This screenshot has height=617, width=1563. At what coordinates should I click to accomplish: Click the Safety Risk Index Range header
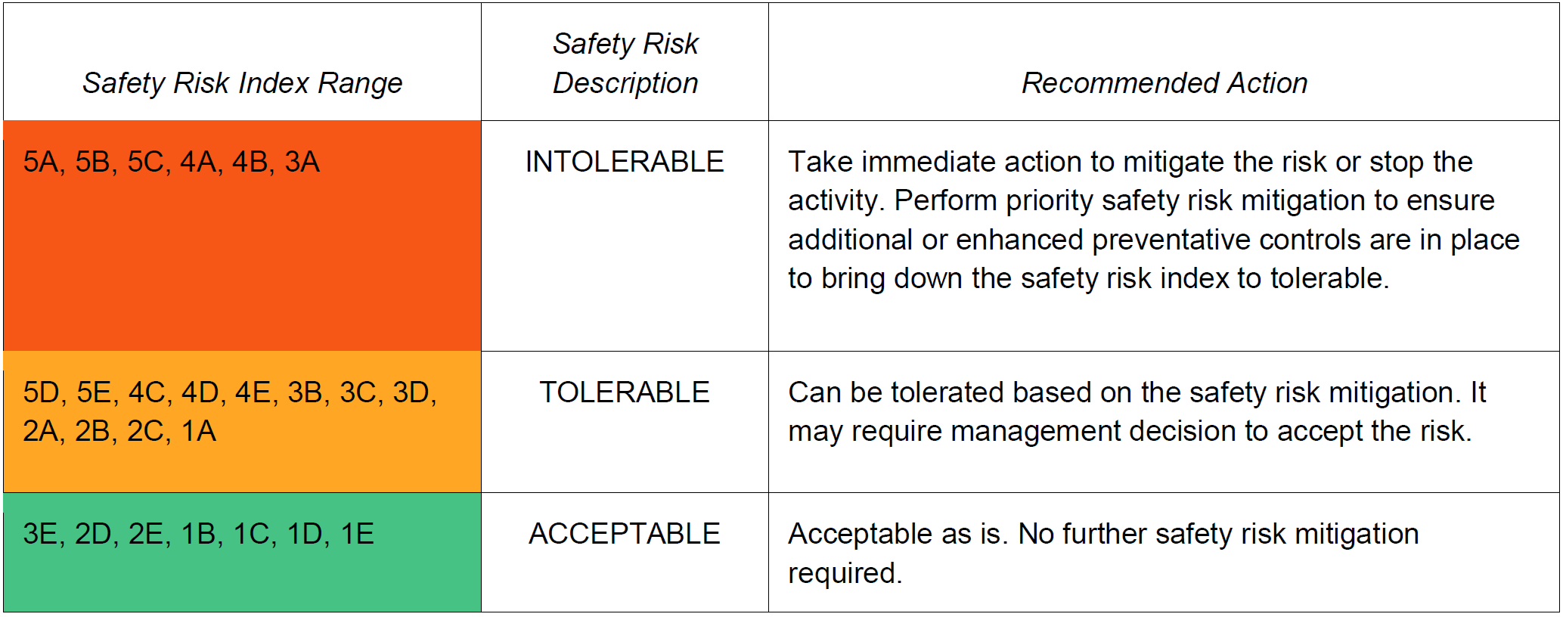click(x=242, y=83)
